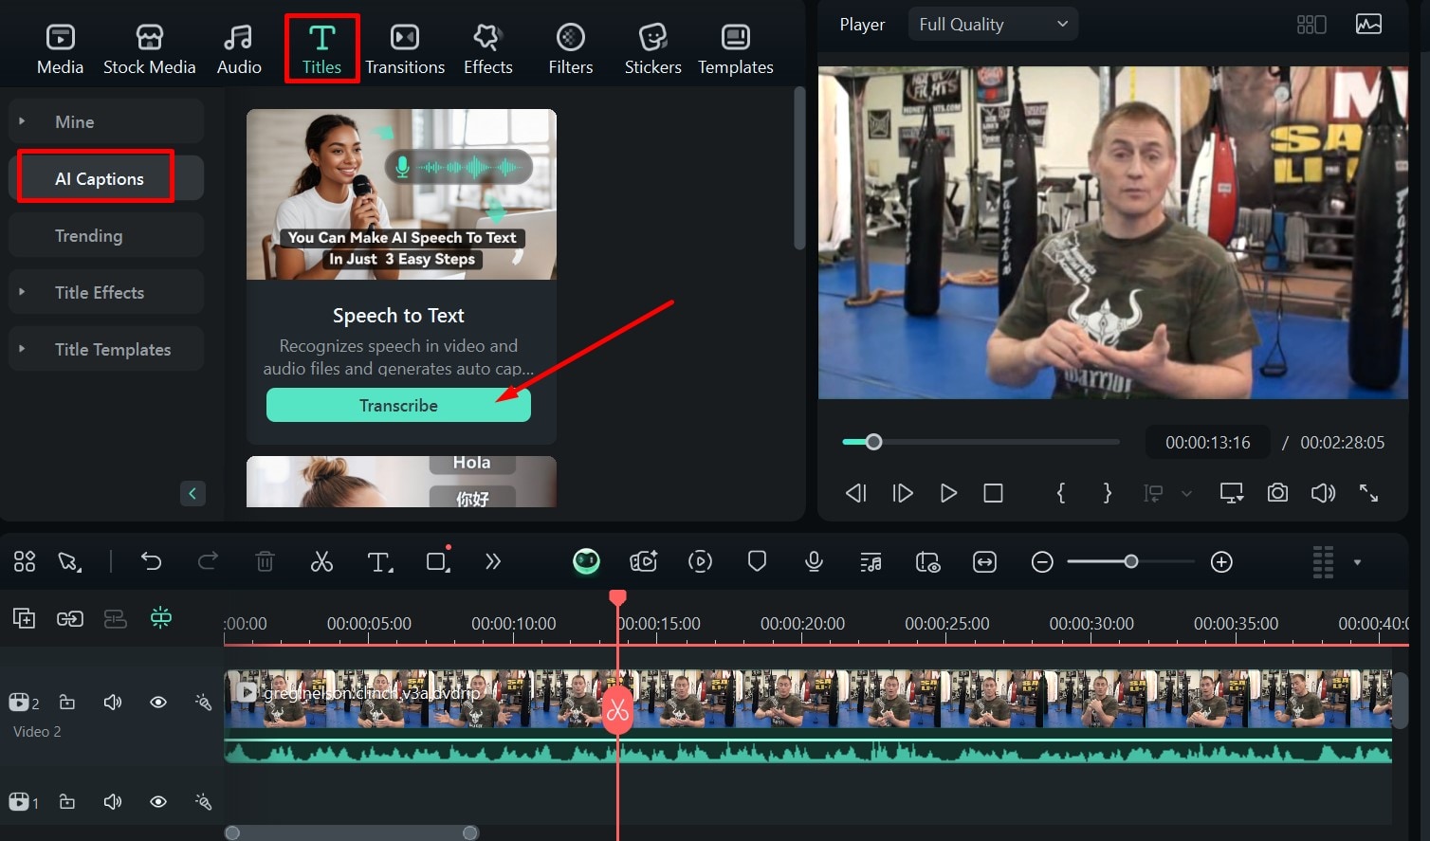Click the delete trash icon

(265, 562)
